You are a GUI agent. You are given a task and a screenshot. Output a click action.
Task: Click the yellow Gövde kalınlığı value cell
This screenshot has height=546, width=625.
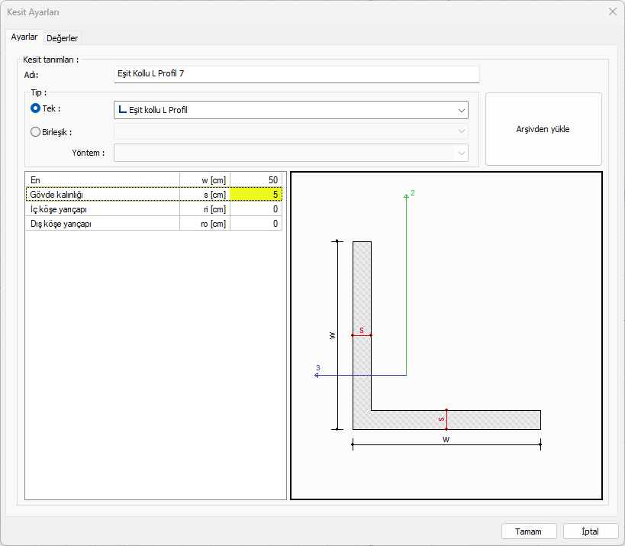[256, 194]
